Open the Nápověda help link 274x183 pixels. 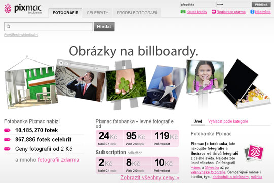pyautogui.click(x=263, y=12)
